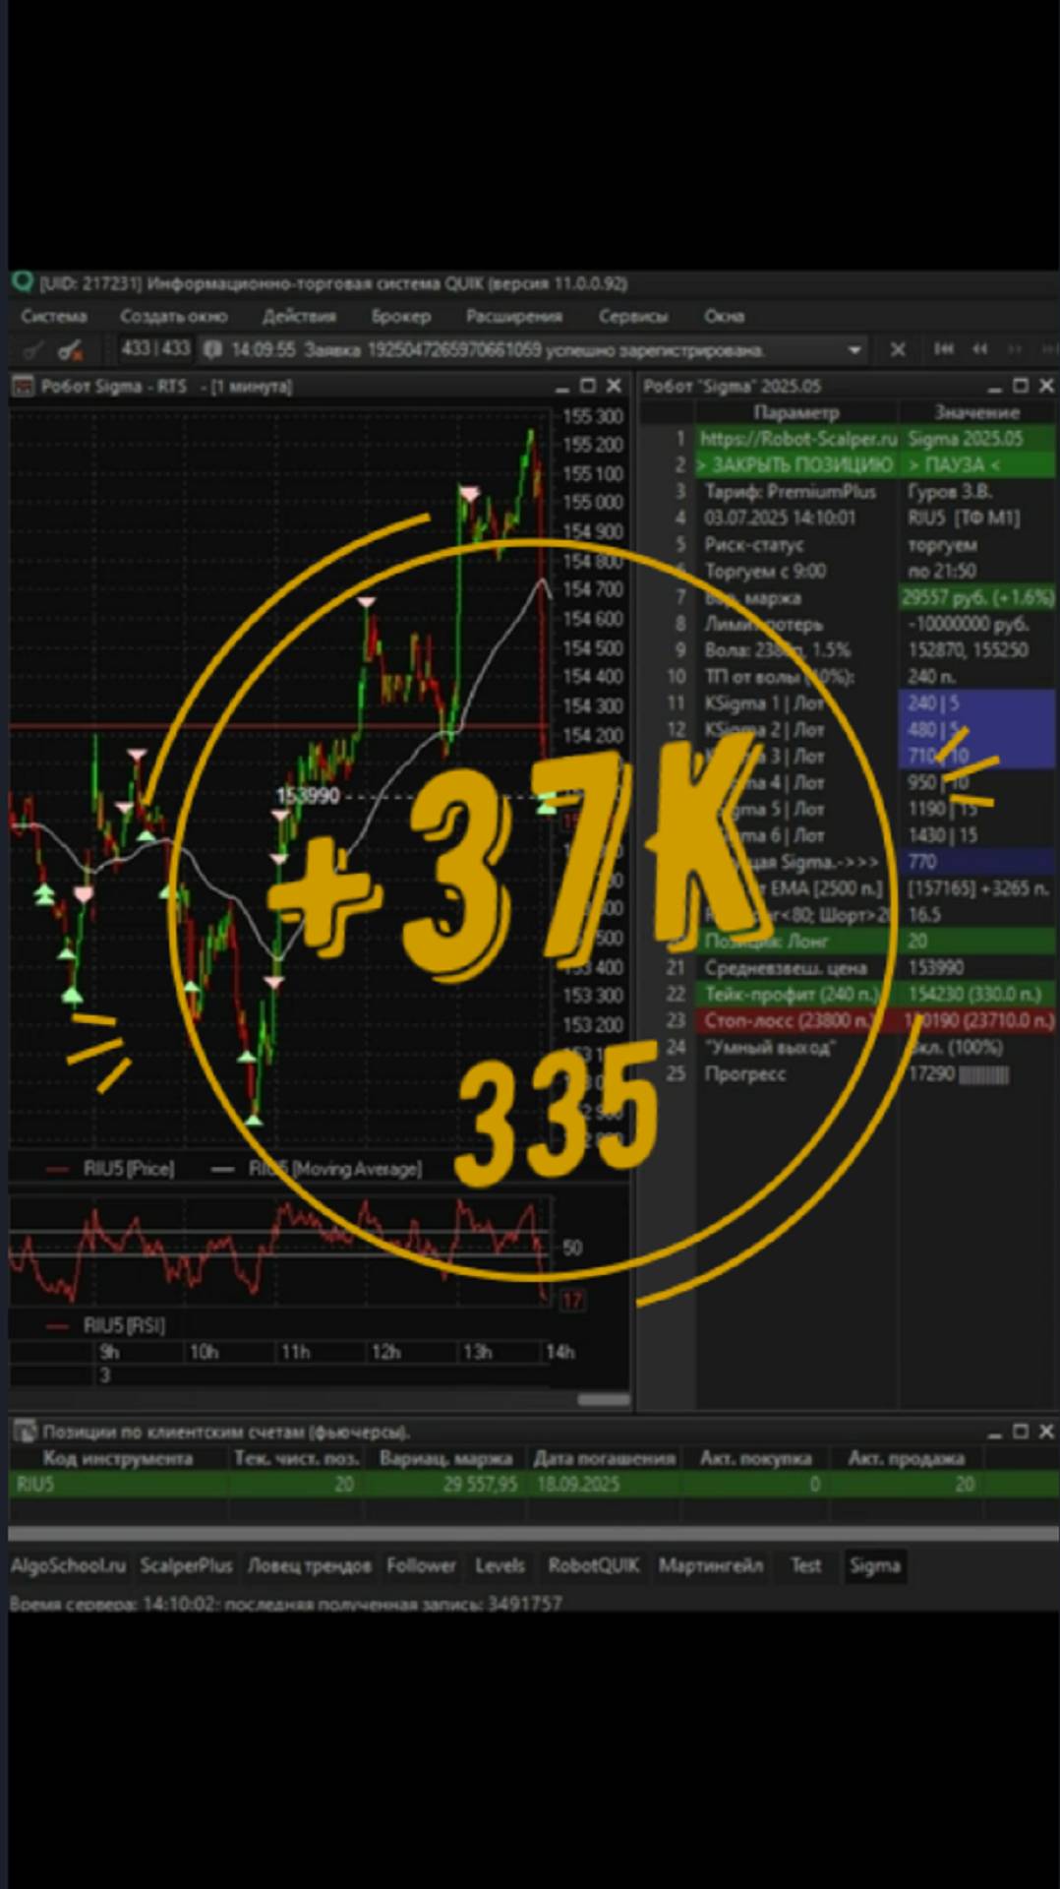Minimize the futures positions window
The width and height of the screenshot is (1060, 1889).
click(x=995, y=1432)
